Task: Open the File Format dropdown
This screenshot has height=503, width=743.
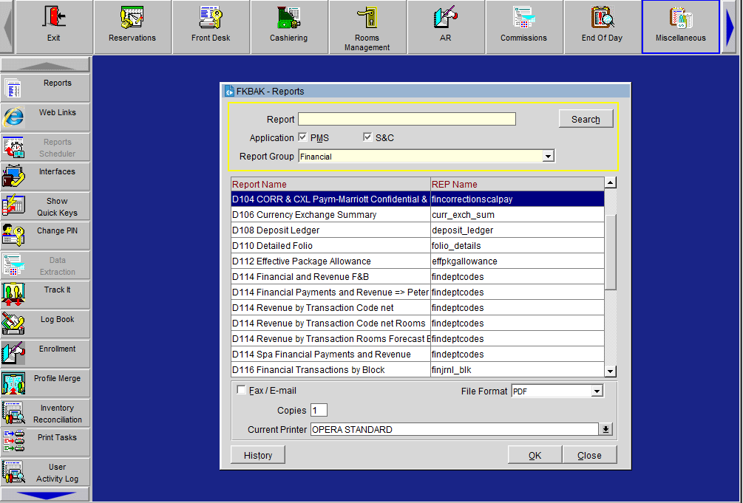Action: [597, 391]
